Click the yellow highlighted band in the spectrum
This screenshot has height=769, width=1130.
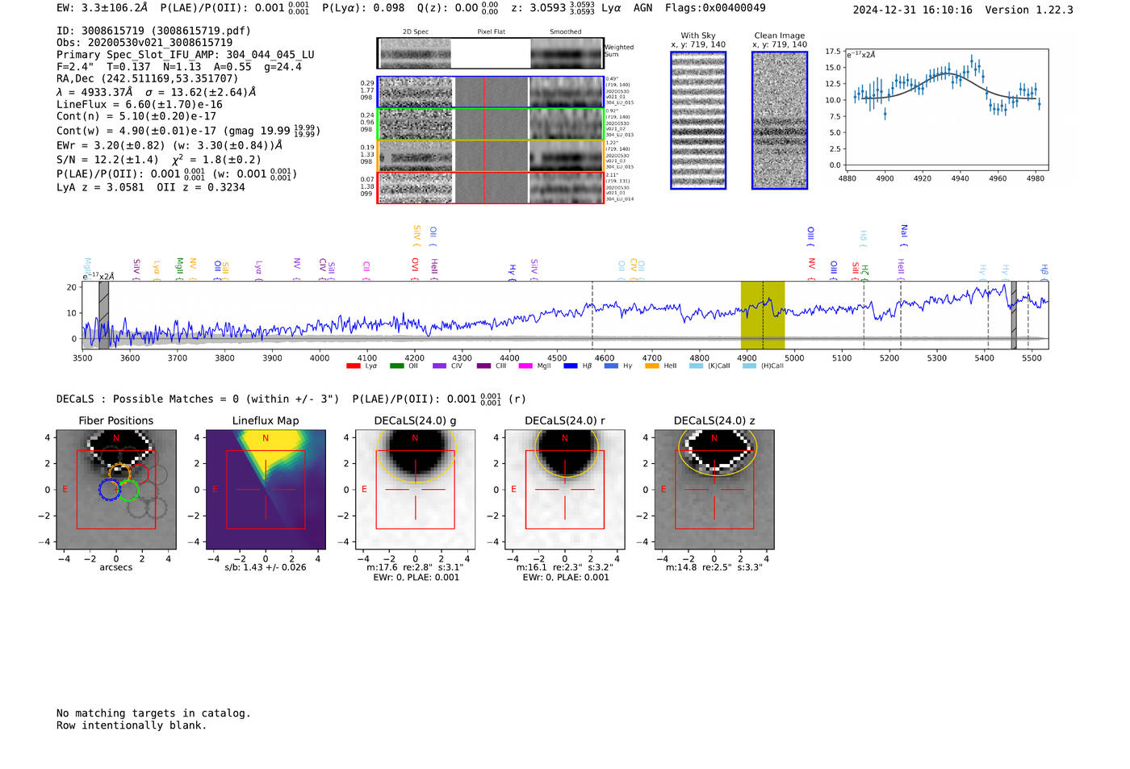pos(763,316)
